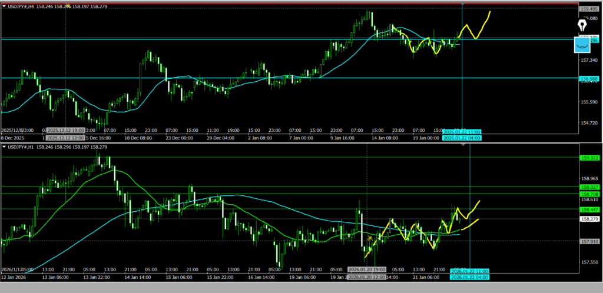Image resolution: width=603 pixels, height=293 pixels.
Task: Click the 158.827 green price label
Action: pyautogui.click(x=590, y=187)
